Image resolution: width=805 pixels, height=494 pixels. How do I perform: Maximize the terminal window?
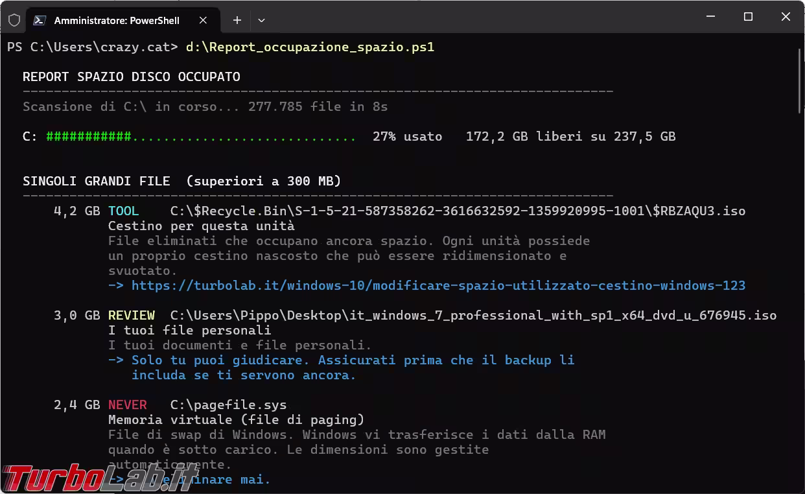[x=748, y=18]
